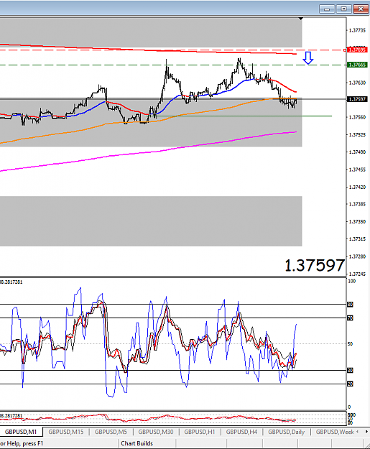This screenshot has height=449, width=370.
Task: Open the GBPUSD,Daily chart tab
Action: [x=287, y=432]
